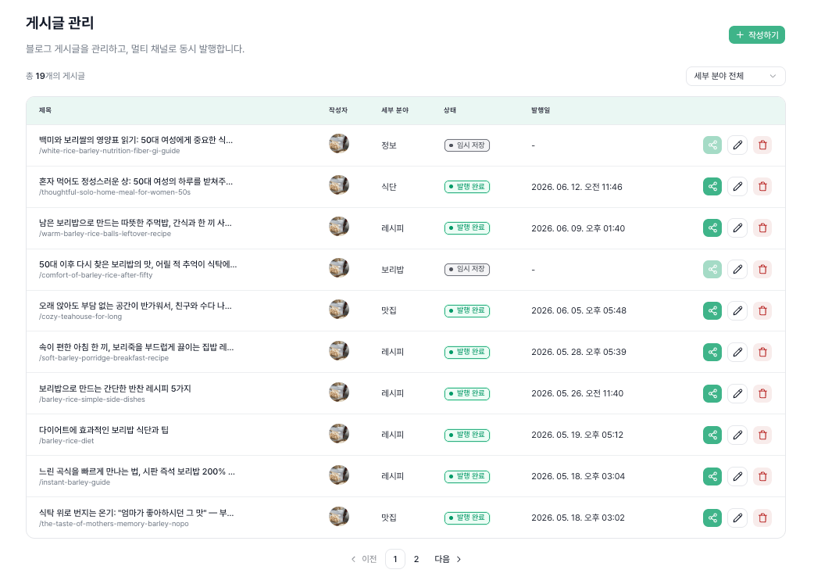
Task: Click the 이전 previous page button
Action: click(363, 559)
